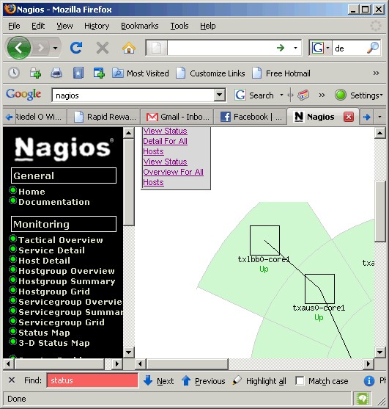The width and height of the screenshot is (389, 409).
Task: Expand the Google toolbar search dropdown
Action: 220,95
